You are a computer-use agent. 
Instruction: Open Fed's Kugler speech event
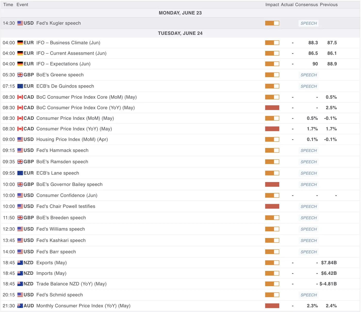click(59, 23)
